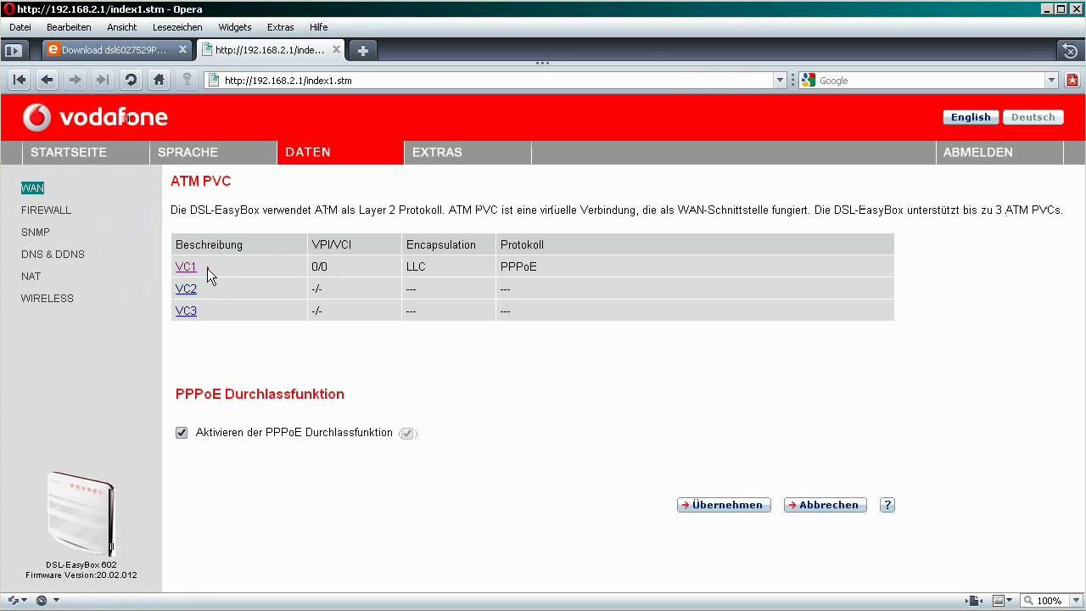Open closed tabs trash icon
Screen dimensions: 1086x611
(1071, 50)
